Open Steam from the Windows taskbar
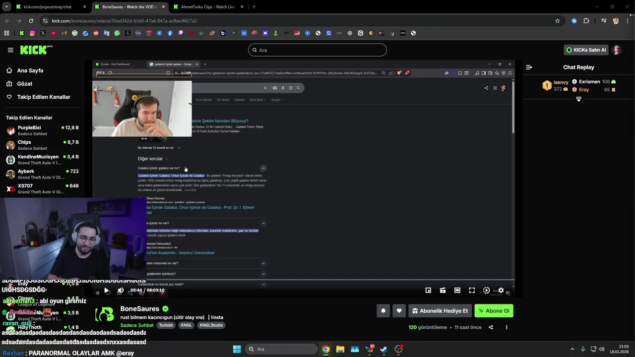Image resolution: width=635 pixels, height=357 pixels. click(x=383, y=349)
